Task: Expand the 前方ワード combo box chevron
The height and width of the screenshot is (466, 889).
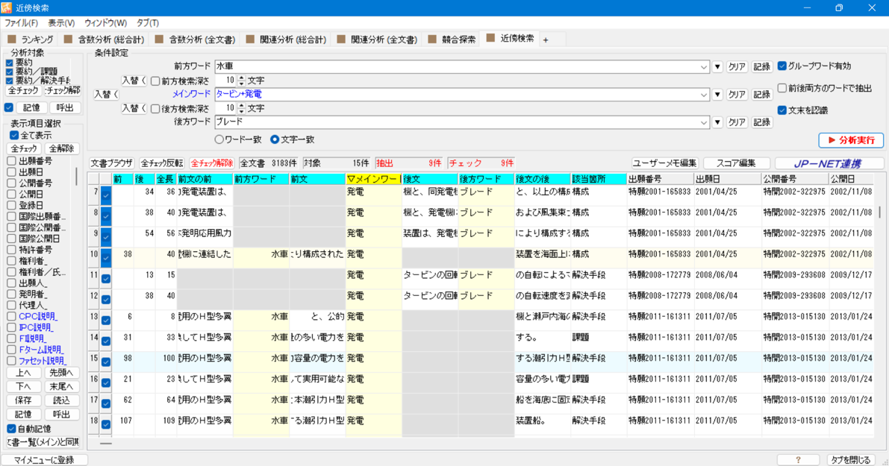Action: (x=704, y=67)
